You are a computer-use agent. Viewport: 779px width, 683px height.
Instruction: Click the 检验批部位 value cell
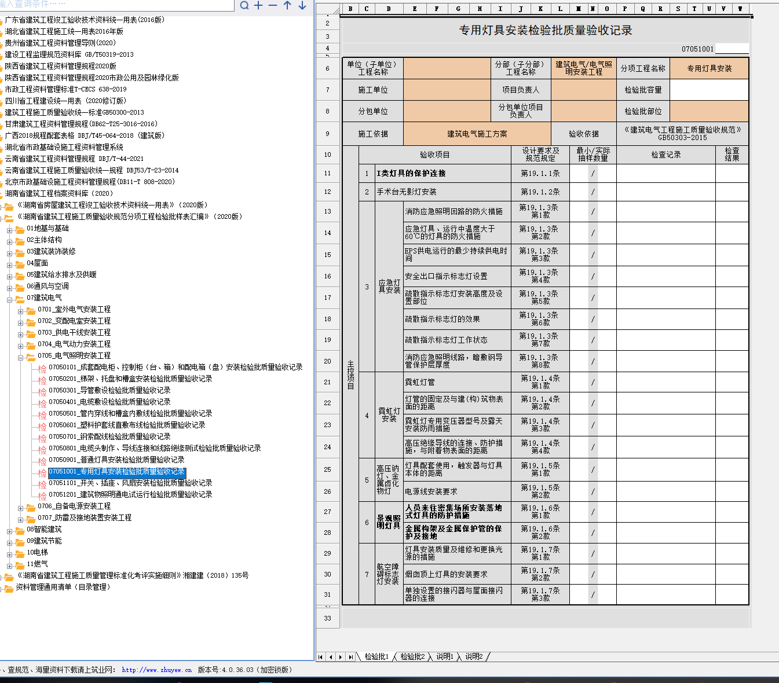pyautogui.click(x=709, y=111)
